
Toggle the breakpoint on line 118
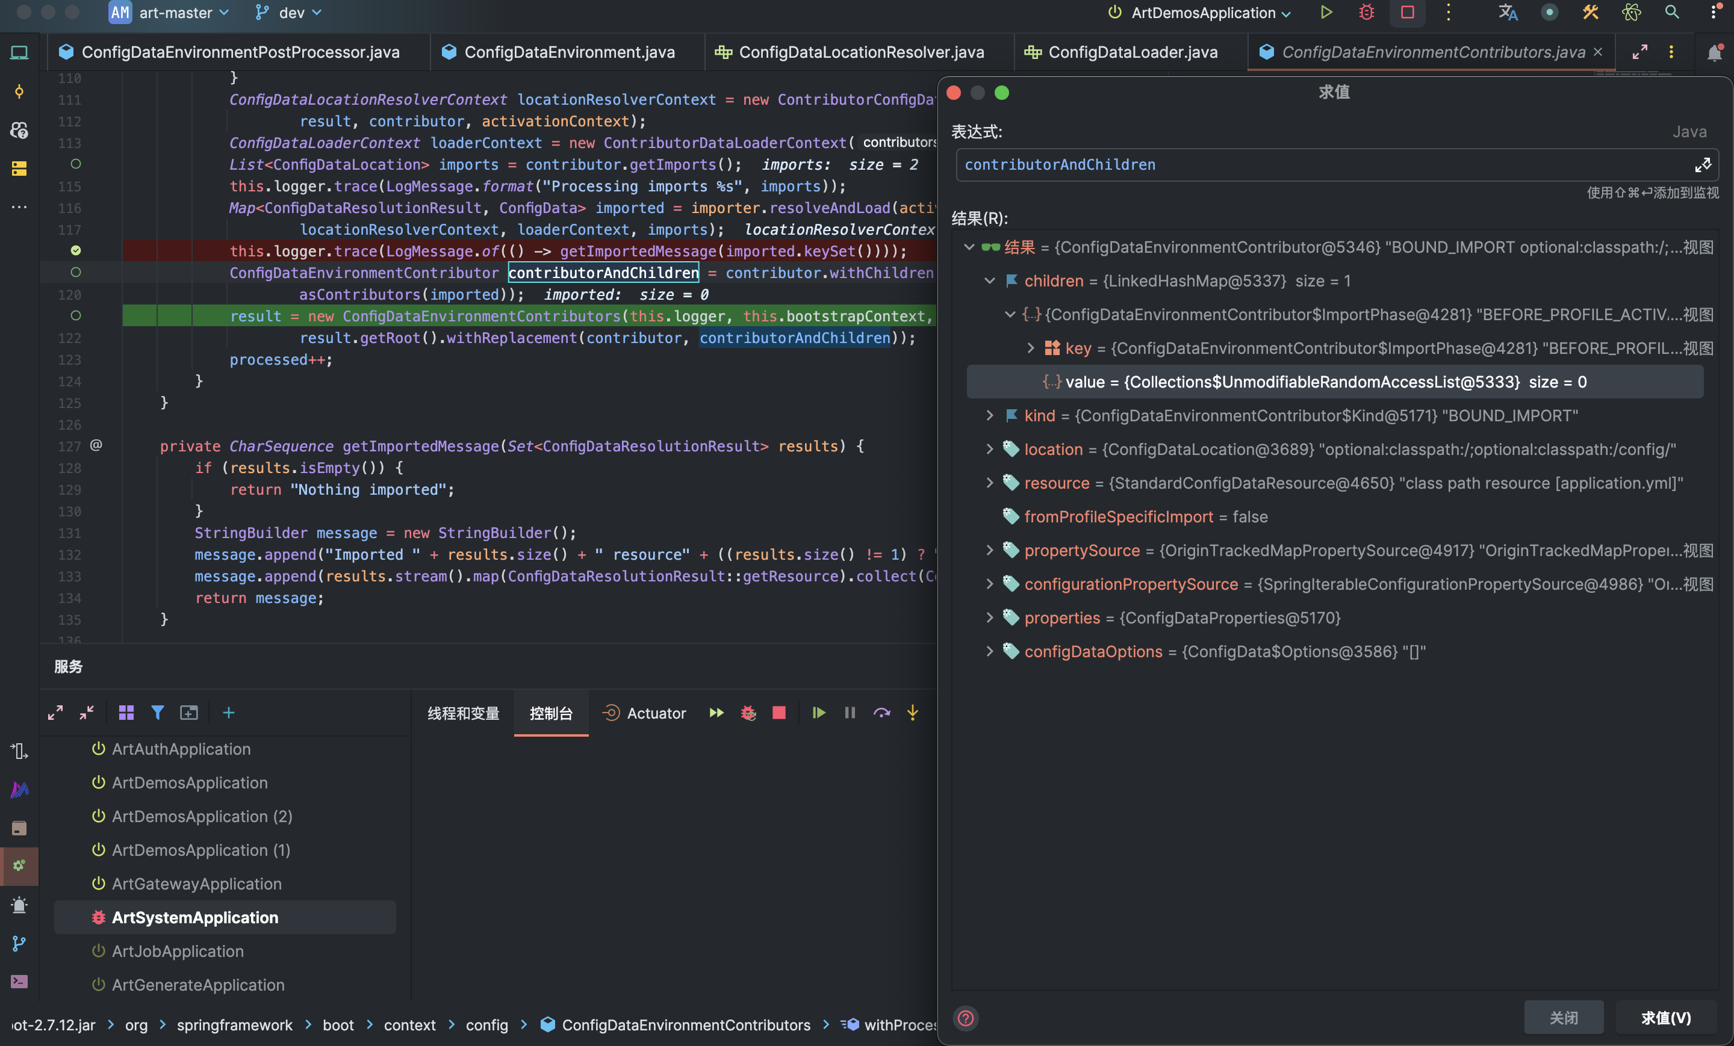[x=76, y=250]
